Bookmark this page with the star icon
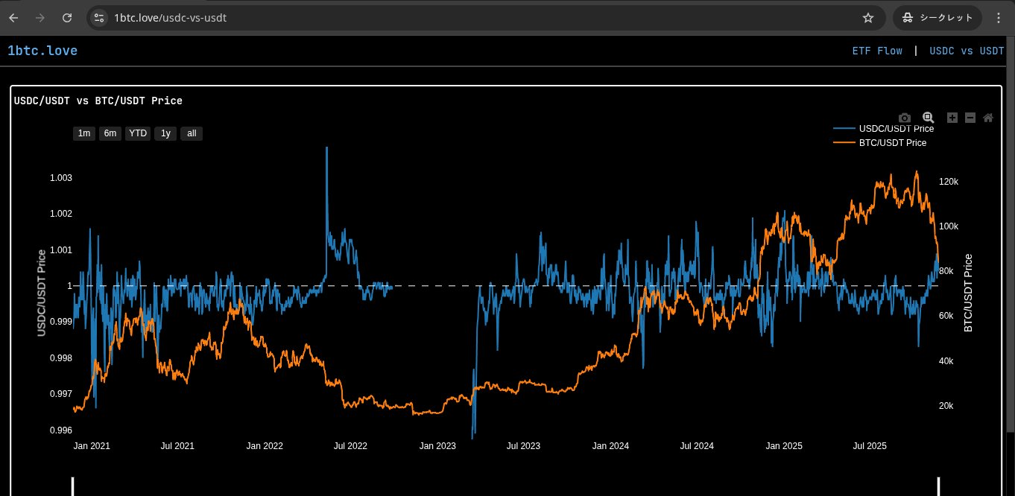The width and height of the screenshot is (1015, 496). 868,18
